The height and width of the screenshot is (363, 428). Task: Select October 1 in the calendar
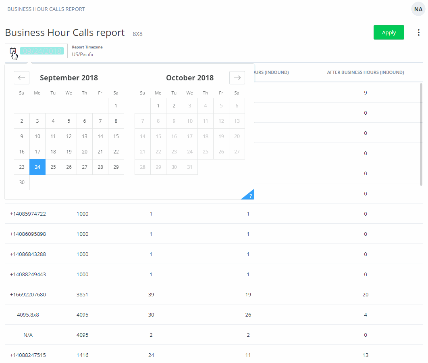[158, 105]
